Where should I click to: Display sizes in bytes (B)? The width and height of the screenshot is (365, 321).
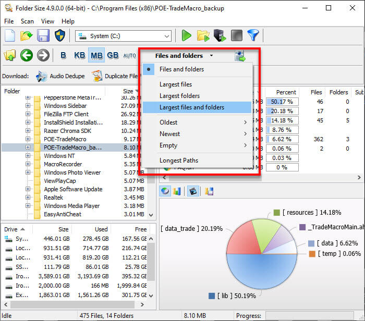pyautogui.click(x=63, y=55)
